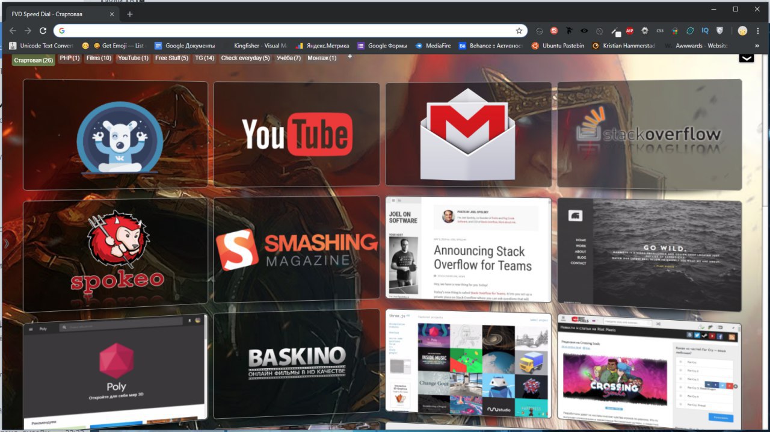The image size is (770, 432).
Task: Open Яндекс.Метрика bookmark
Action: (322, 46)
